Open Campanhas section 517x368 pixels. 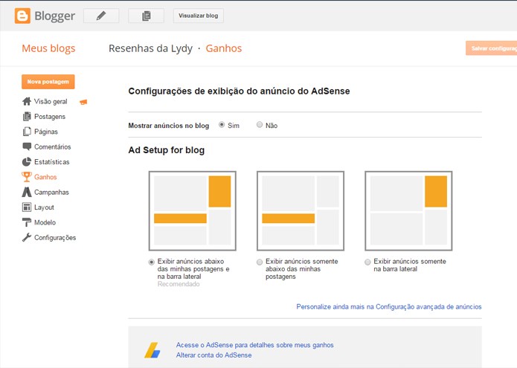[x=52, y=193]
